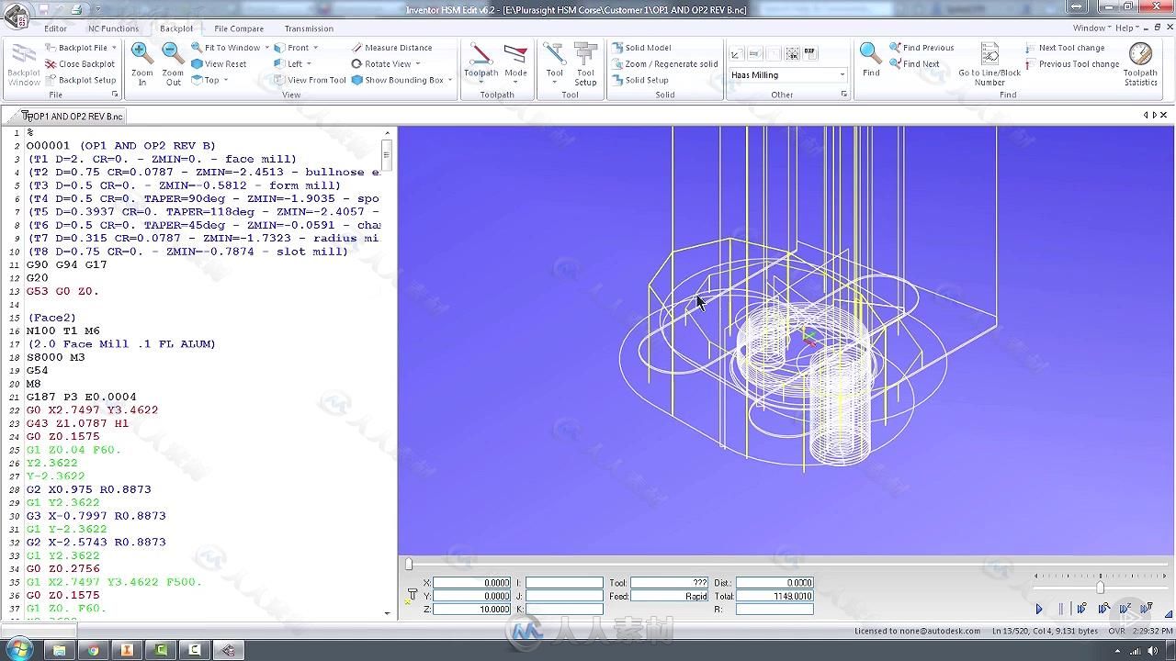The height and width of the screenshot is (661, 1176).
Task: Click Solid Model
Action: [641, 48]
